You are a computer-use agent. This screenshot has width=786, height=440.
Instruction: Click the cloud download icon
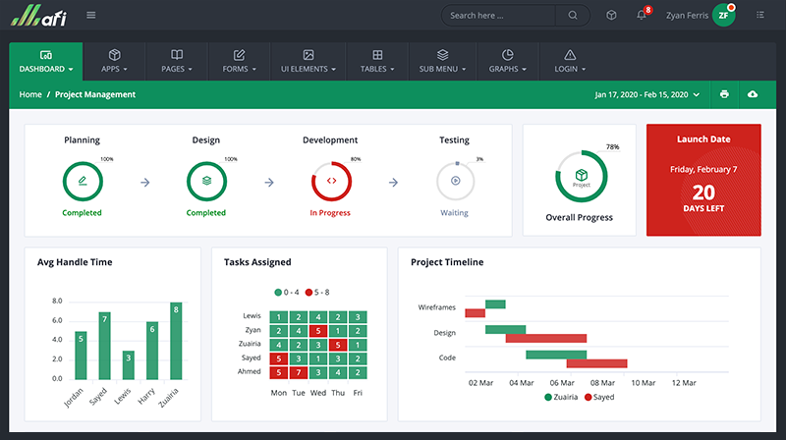click(x=753, y=94)
